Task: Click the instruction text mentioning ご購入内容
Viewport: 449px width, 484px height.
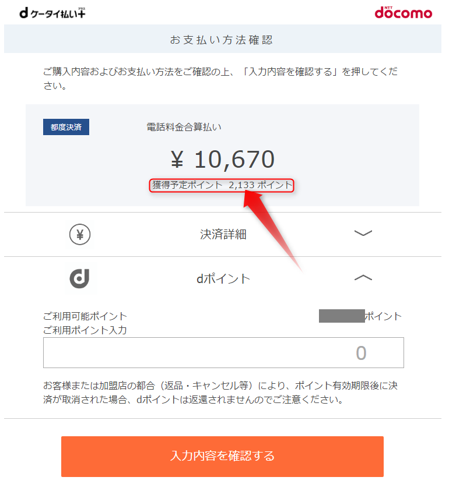Action: (220, 79)
